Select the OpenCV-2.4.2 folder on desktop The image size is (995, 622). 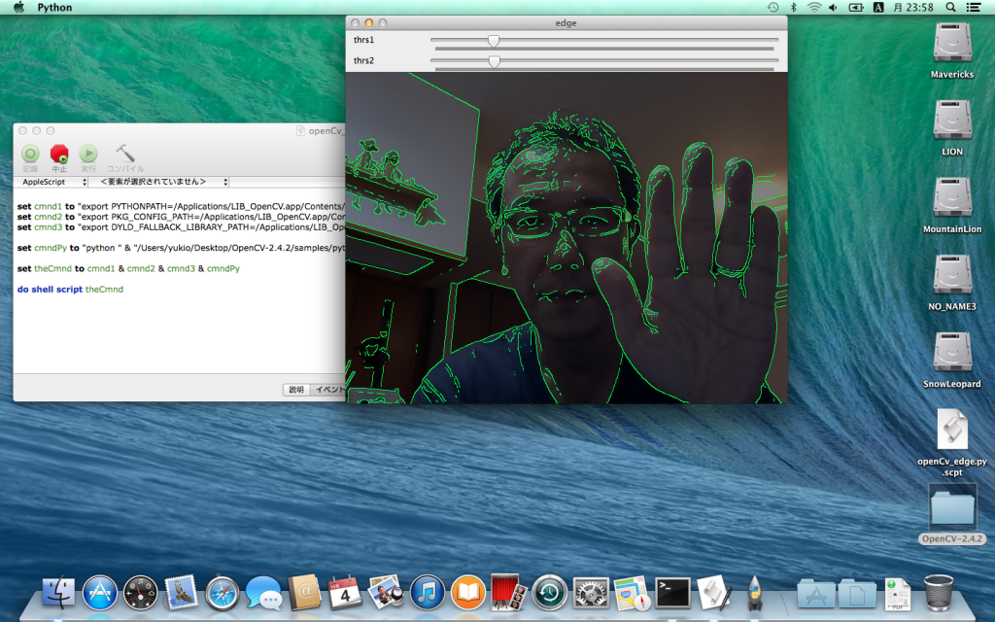pyautogui.click(x=952, y=507)
